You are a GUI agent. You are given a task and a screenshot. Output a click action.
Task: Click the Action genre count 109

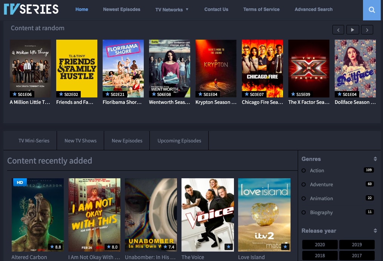[x=369, y=170]
